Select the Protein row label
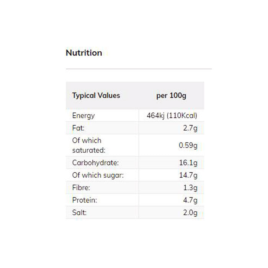Image resolution: width=268 pixels, height=268 pixels. tap(85, 200)
